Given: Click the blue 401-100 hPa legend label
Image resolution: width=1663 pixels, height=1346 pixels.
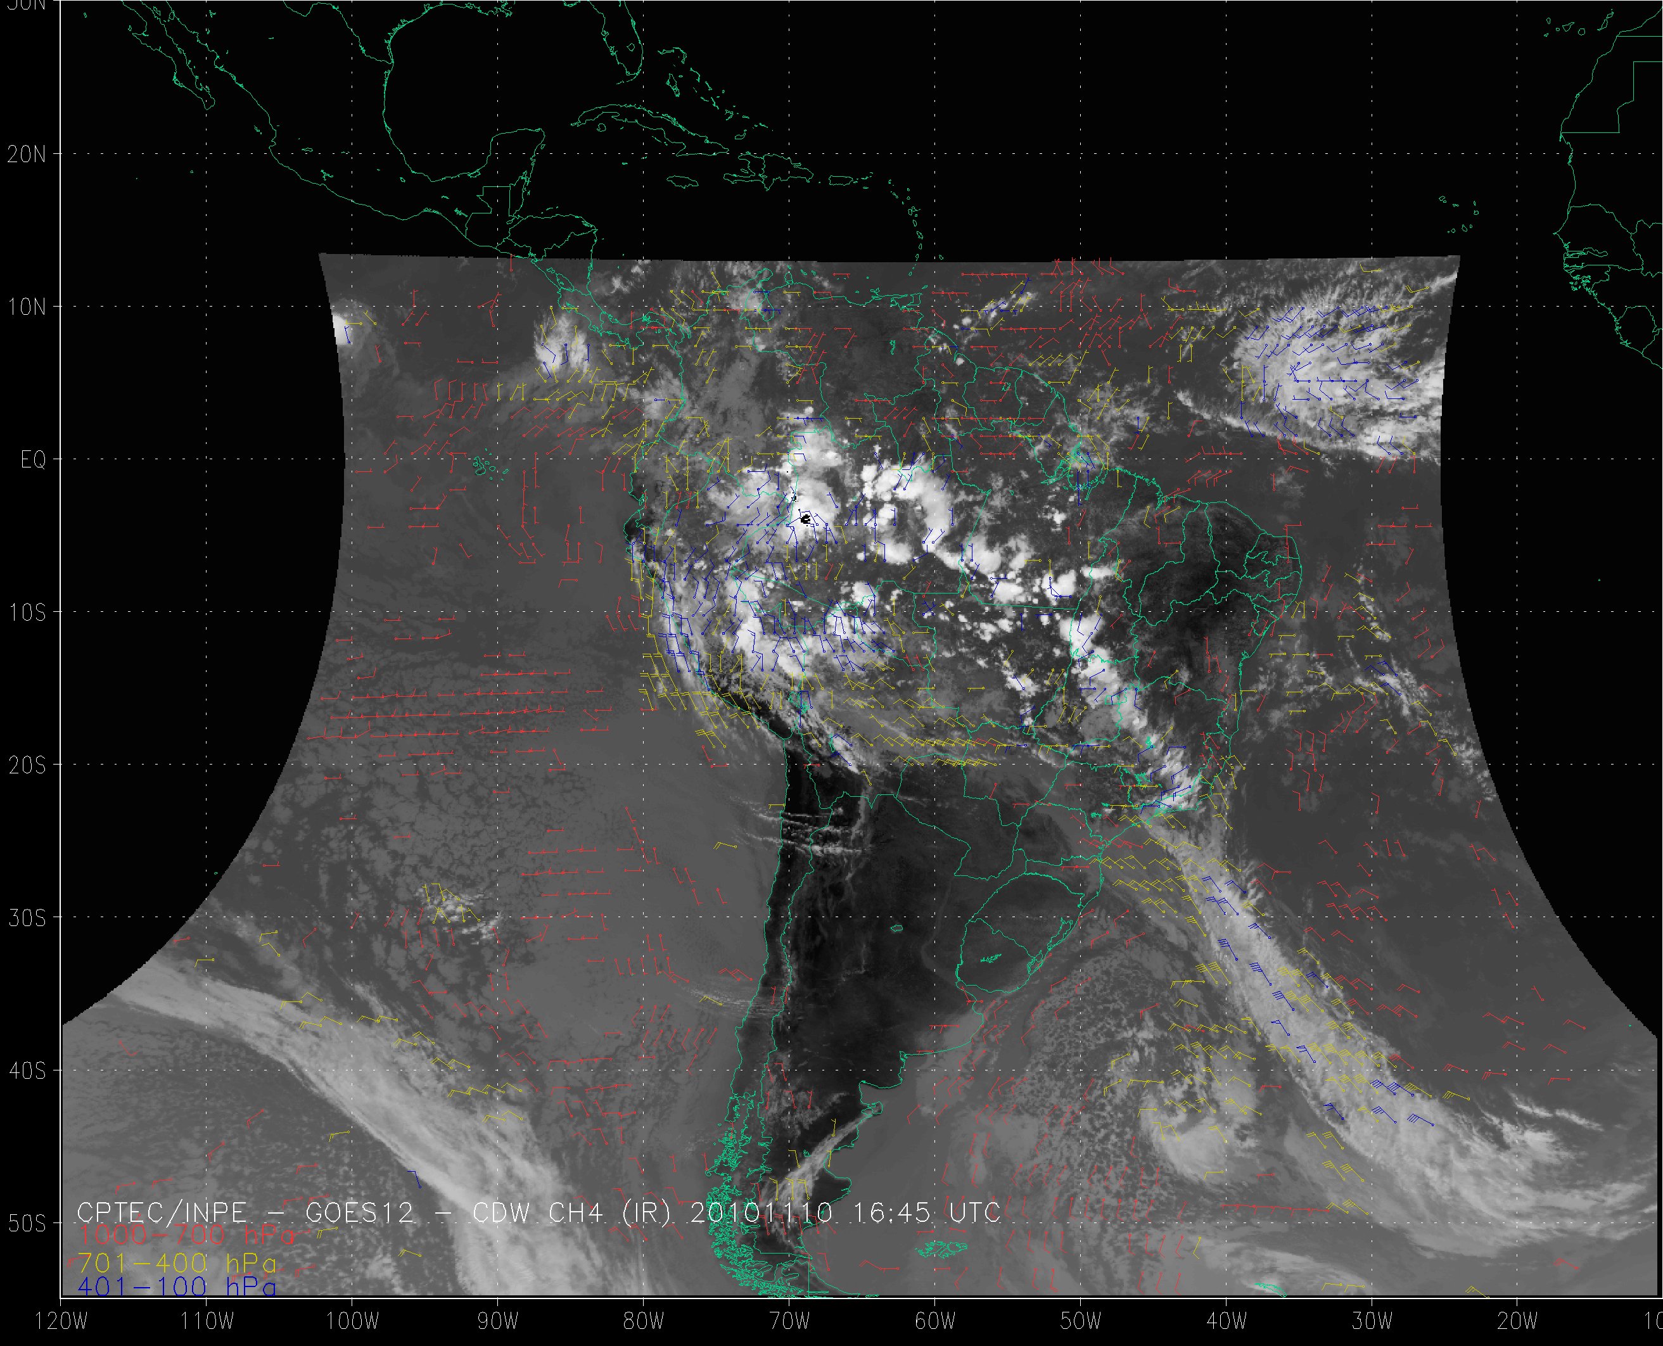Looking at the screenshot, I should coord(177,1287).
